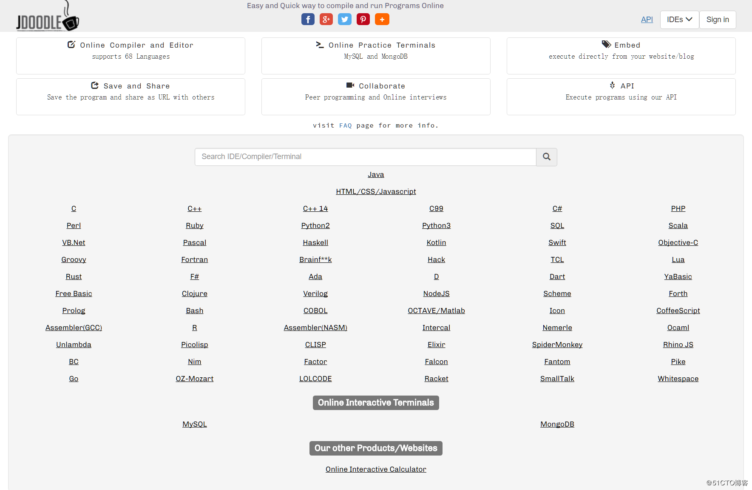The width and height of the screenshot is (752, 490).
Task: Select the Swift link
Action: pyautogui.click(x=557, y=242)
